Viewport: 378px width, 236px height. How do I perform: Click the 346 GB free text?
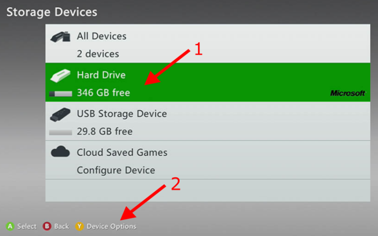[x=103, y=93]
